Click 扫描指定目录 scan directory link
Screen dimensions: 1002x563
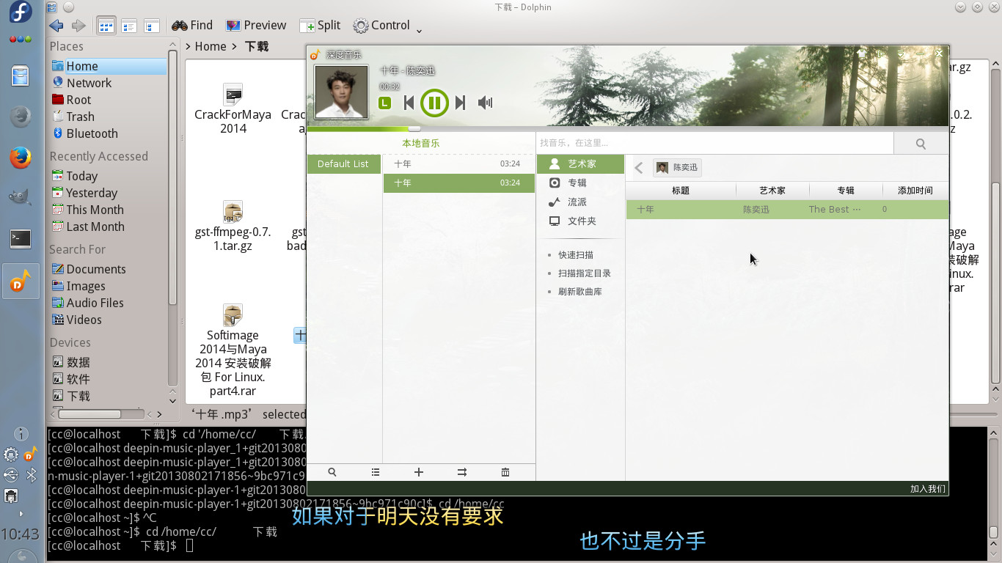(x=584, y=273)
